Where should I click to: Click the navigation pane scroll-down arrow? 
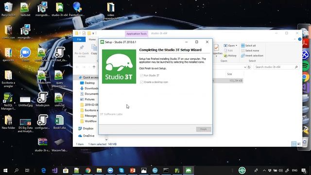106,140
